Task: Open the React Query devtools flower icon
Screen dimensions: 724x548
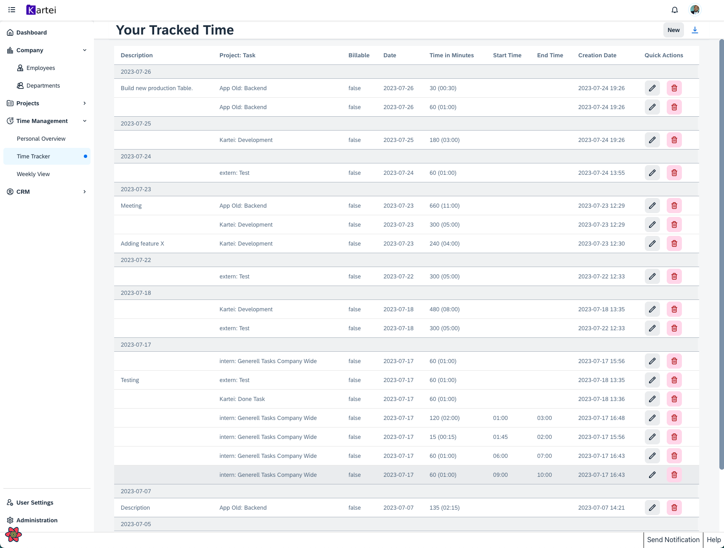Action: pos(13,535)
